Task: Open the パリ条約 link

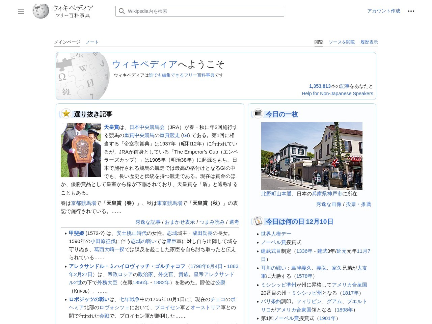Action: pyautogui.click(x=271, y=301)
